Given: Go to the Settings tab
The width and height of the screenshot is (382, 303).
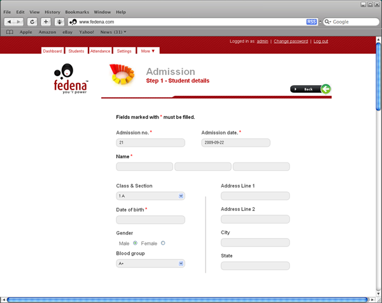Looking at the screenshot, I should pos(124,51).
